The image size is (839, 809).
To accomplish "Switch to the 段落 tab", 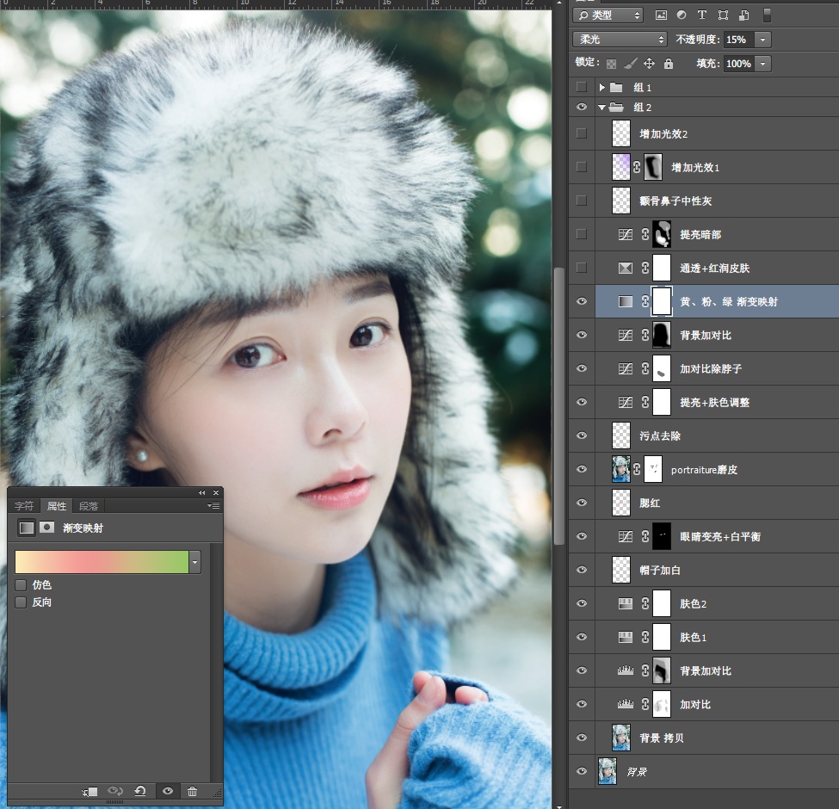I will tap(89, 506).
